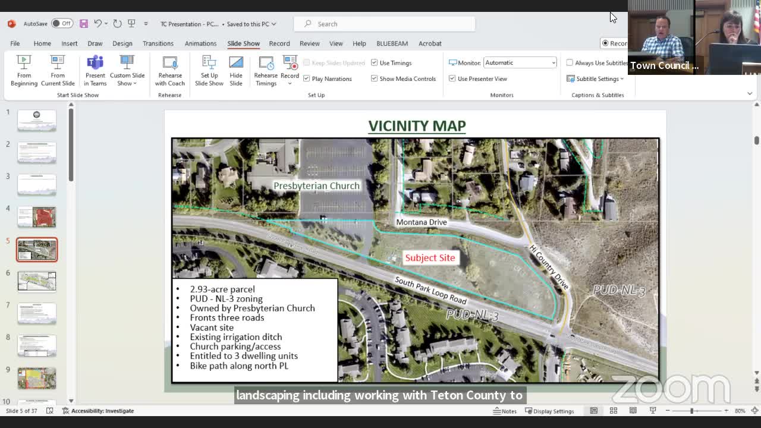Enable Always Use Subtitles checkbox
Image resolution: width=761 pixels, height=428 pixels.
tap(570, 63)
